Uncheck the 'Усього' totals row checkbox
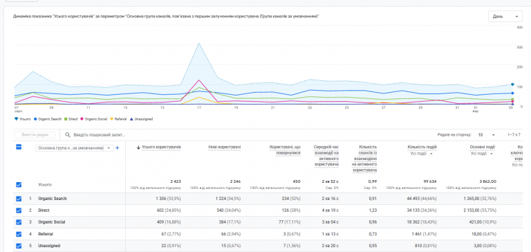The width and height of the screenshot is (531, 252). 19,185
